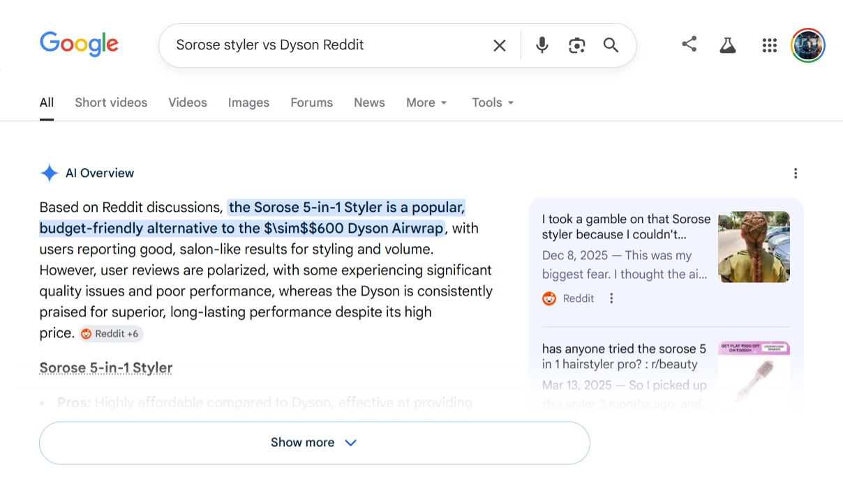The image size is (843, 481).
Task: Open the Google apps grid
Action: [770, 45]
